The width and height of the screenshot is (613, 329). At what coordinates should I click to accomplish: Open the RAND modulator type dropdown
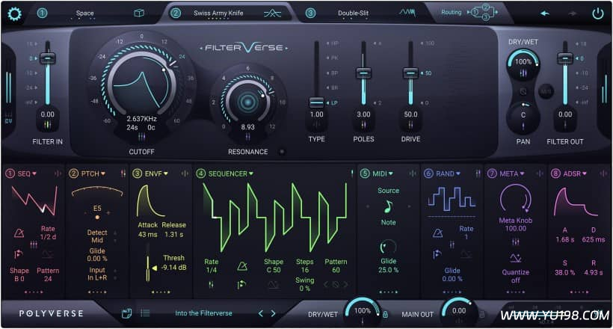pyautogui.click(x=448, y=173)
